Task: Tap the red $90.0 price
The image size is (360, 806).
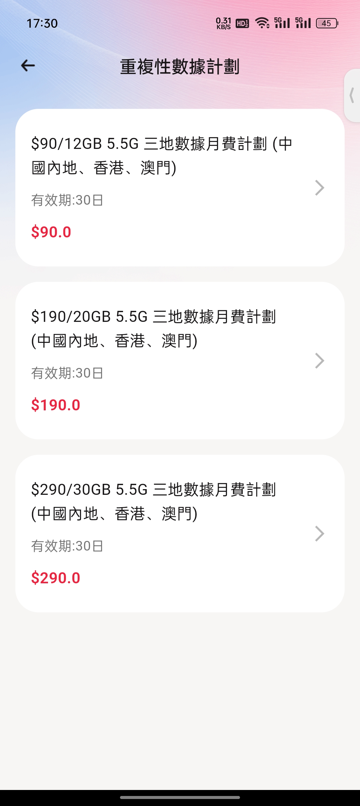Action: pos(51,232)
